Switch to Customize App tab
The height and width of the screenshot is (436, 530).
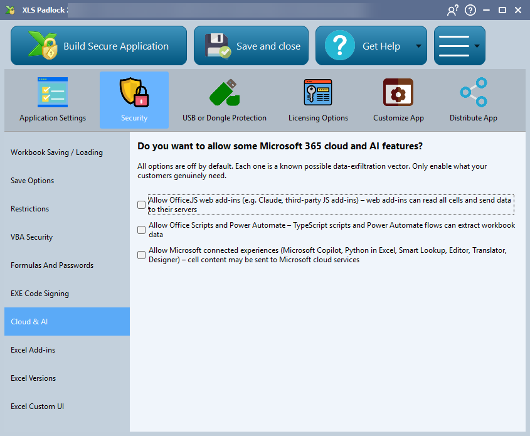coord(398,100)
